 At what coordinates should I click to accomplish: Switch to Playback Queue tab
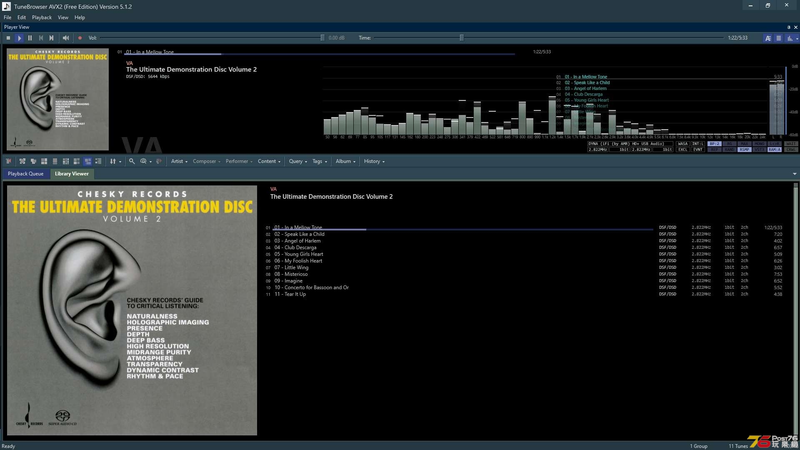coord(25,174)
